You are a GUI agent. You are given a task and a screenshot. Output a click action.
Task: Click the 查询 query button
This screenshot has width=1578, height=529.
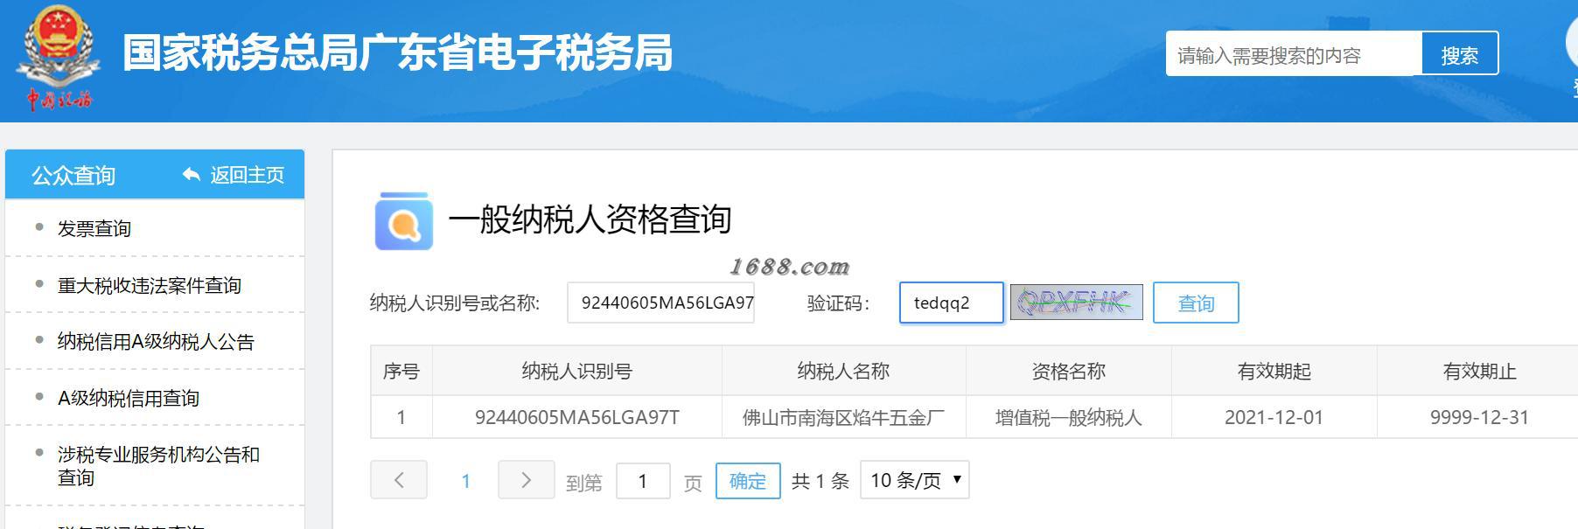pyautogui.click(x=1196, y=303)
